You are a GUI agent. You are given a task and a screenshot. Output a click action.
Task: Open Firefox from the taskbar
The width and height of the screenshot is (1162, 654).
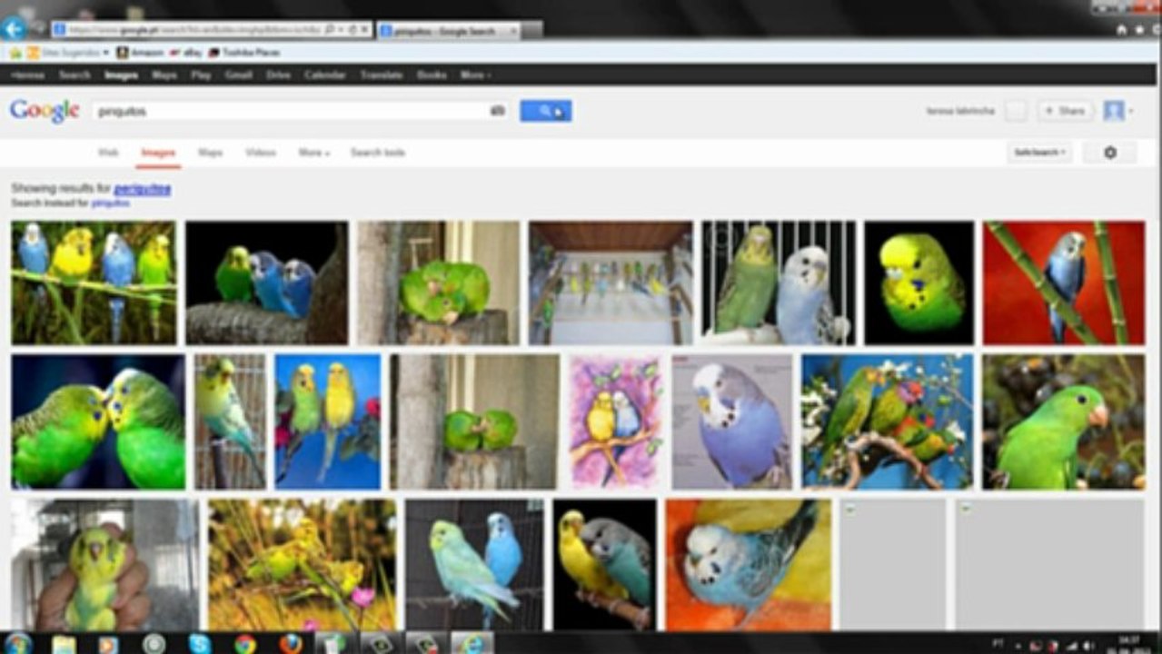pos(291,644)
